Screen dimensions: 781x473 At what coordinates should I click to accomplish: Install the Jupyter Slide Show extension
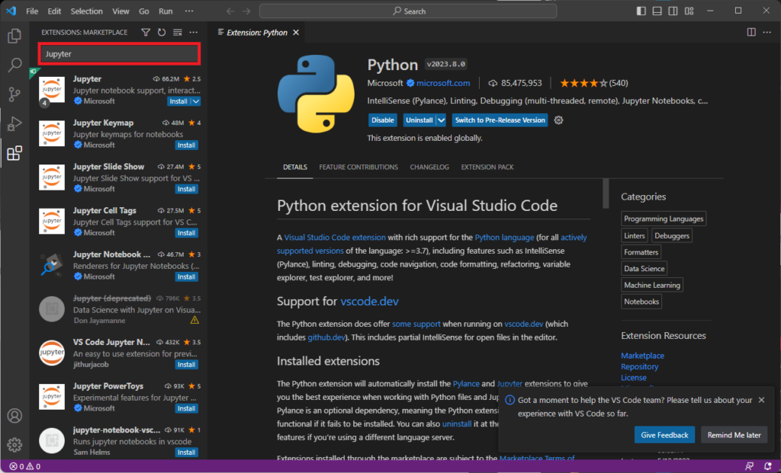[186, 189]
